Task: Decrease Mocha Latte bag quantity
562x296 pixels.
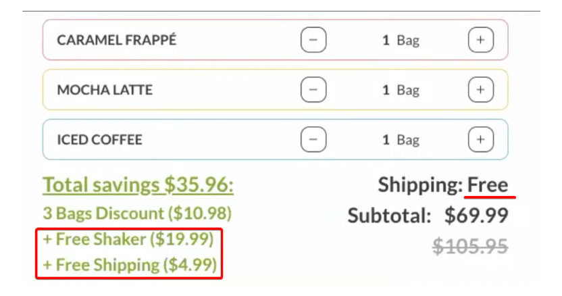Action: (313, 90)
